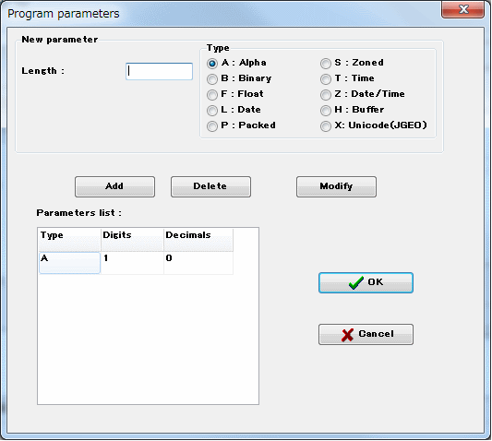Click the Delete button
Screen dimensions: 492x441
(x=210, y=186)
